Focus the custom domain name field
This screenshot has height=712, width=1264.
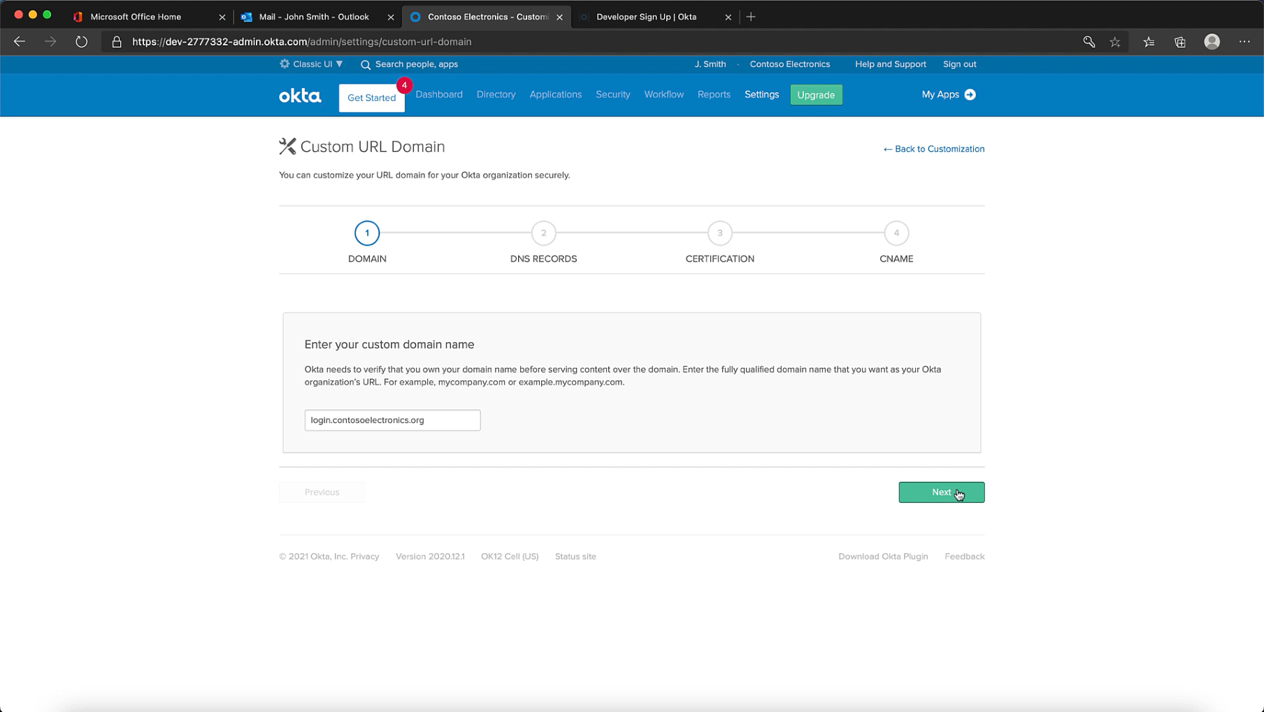pyautogui.click(x=392, y=420)
